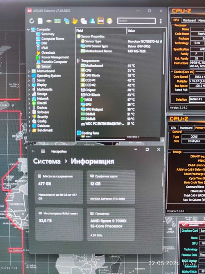Viewport: 205px width, 274px height.
Task: Expand the Motherboard tree node chevron
Action: coord(29,71)
